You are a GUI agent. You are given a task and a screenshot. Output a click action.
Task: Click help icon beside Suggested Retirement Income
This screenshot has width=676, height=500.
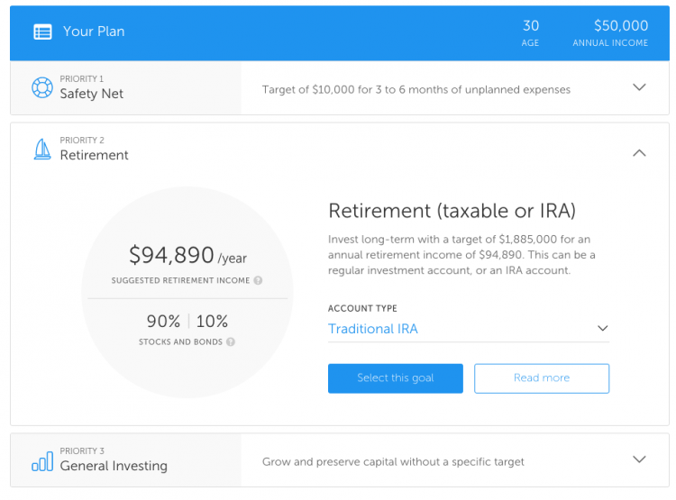(x=258, y=280)
